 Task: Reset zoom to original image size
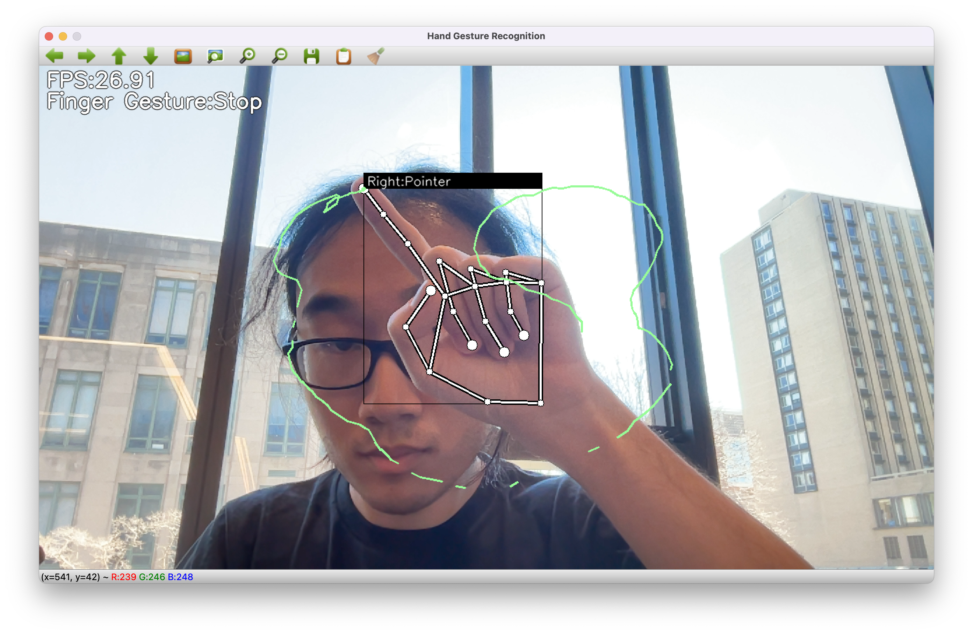(x=183, y=56)
